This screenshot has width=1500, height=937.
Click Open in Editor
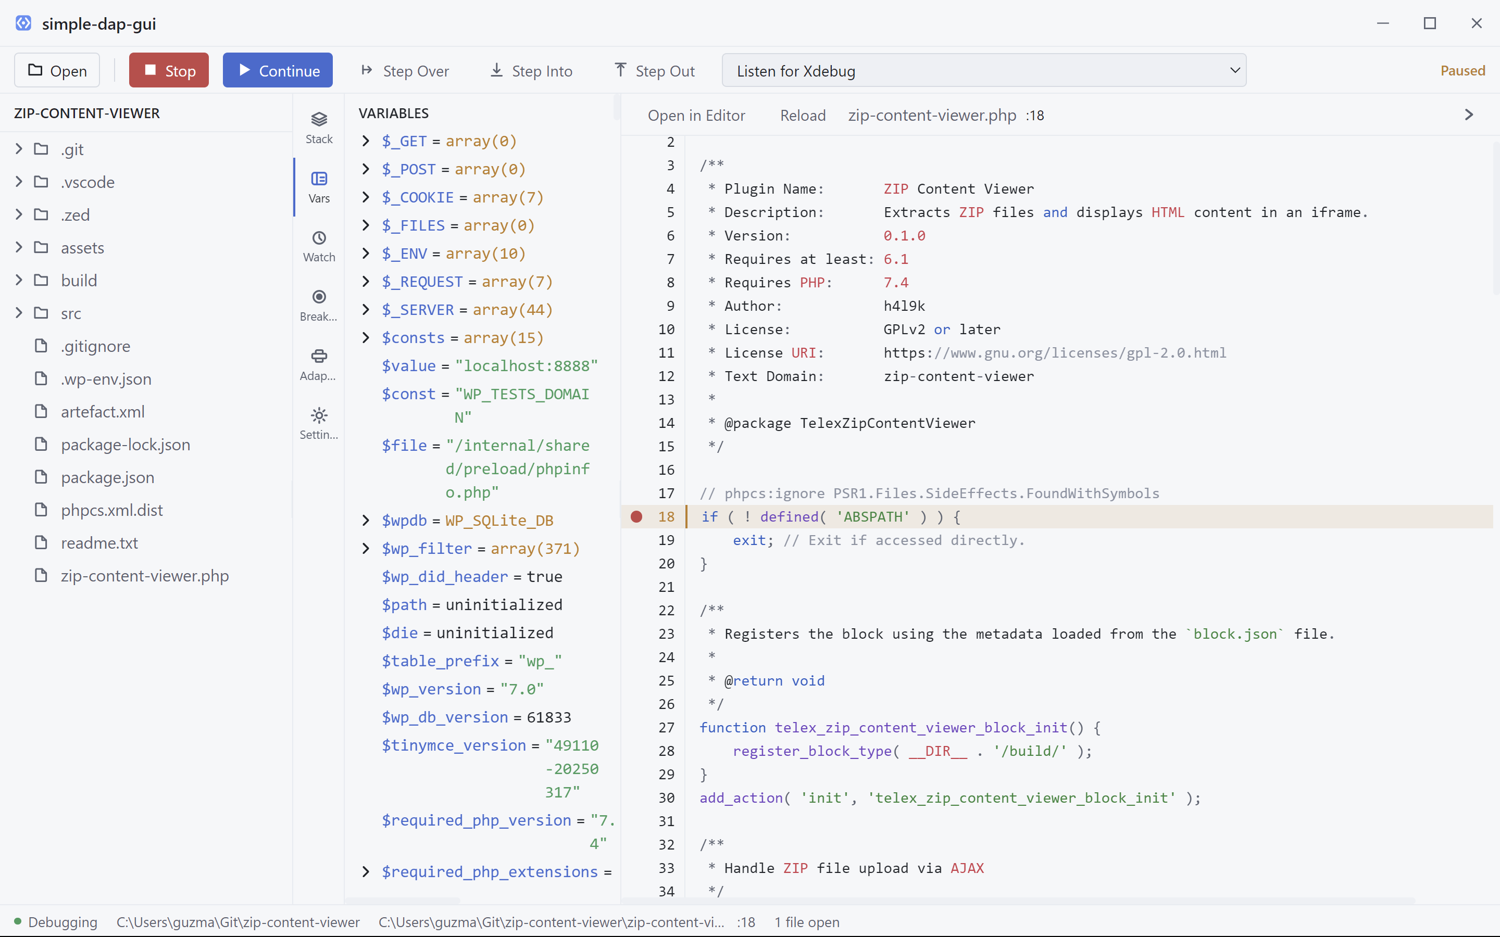[696, 115]
